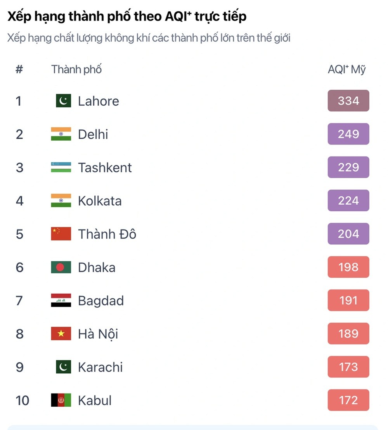Open the Kabul city link

click(x=95, y=400)
